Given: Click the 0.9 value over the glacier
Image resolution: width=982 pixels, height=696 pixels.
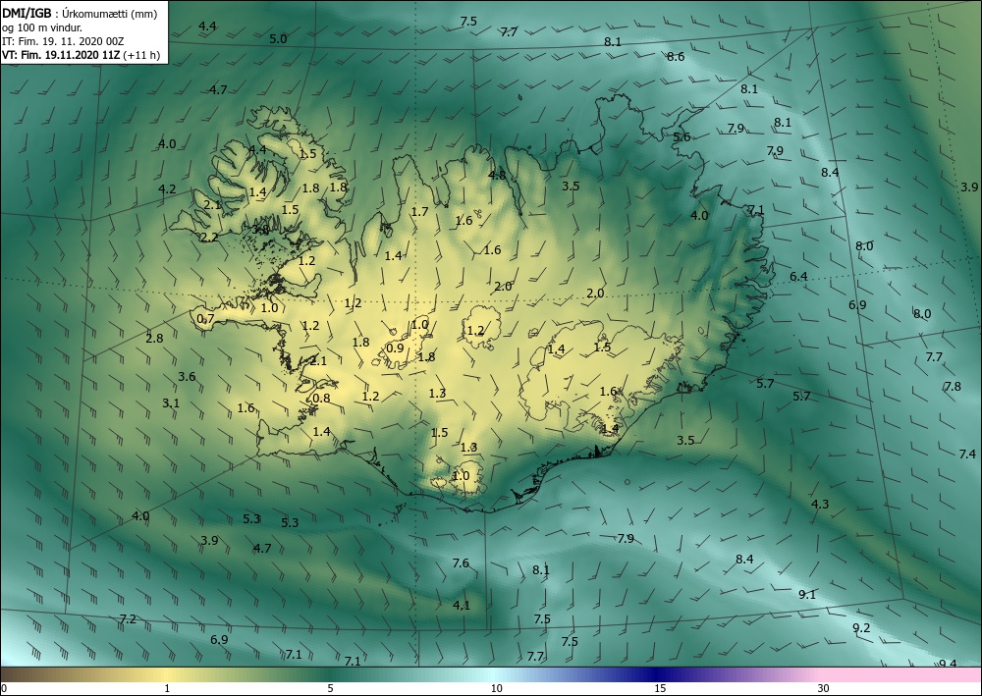Looking at the screenshot, I should click(x=395, y=348).
